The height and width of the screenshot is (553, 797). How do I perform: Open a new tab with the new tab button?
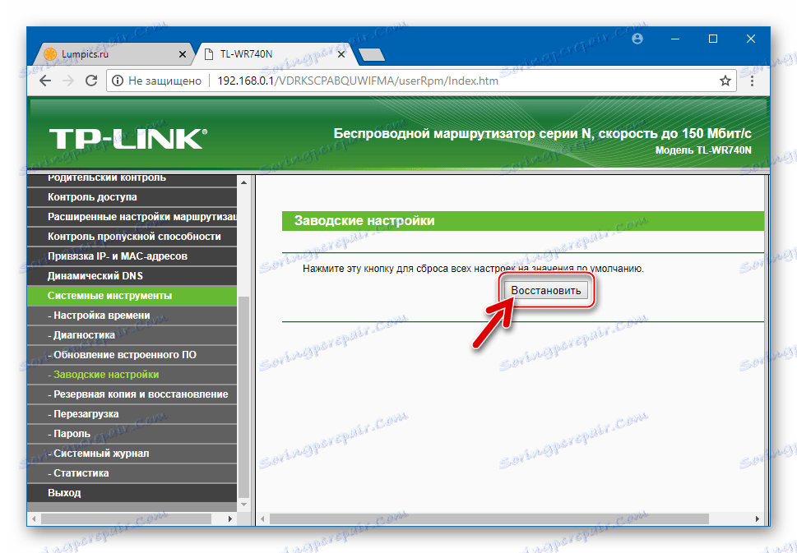click(372, 54)
